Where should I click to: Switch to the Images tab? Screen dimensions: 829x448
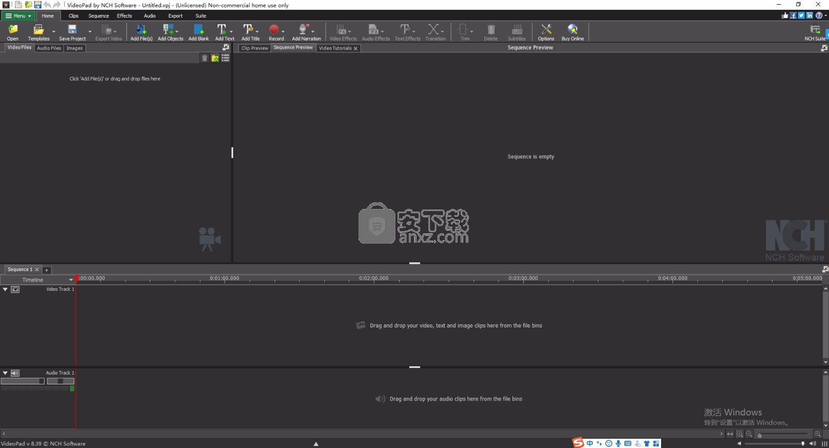point(75,48)
